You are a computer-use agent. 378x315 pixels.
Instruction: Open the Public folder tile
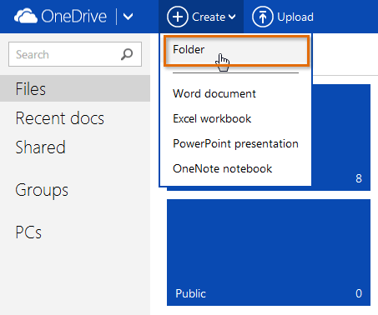[269, 252]
